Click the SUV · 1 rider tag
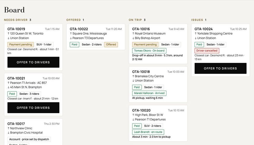Image resolution: width=254 pixels, height=145 pixels. (44, 45)
